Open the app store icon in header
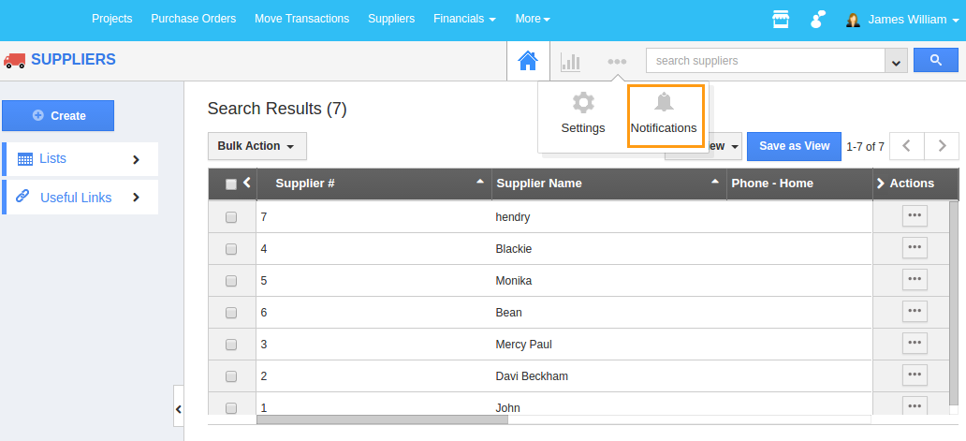 coord(780,19)
